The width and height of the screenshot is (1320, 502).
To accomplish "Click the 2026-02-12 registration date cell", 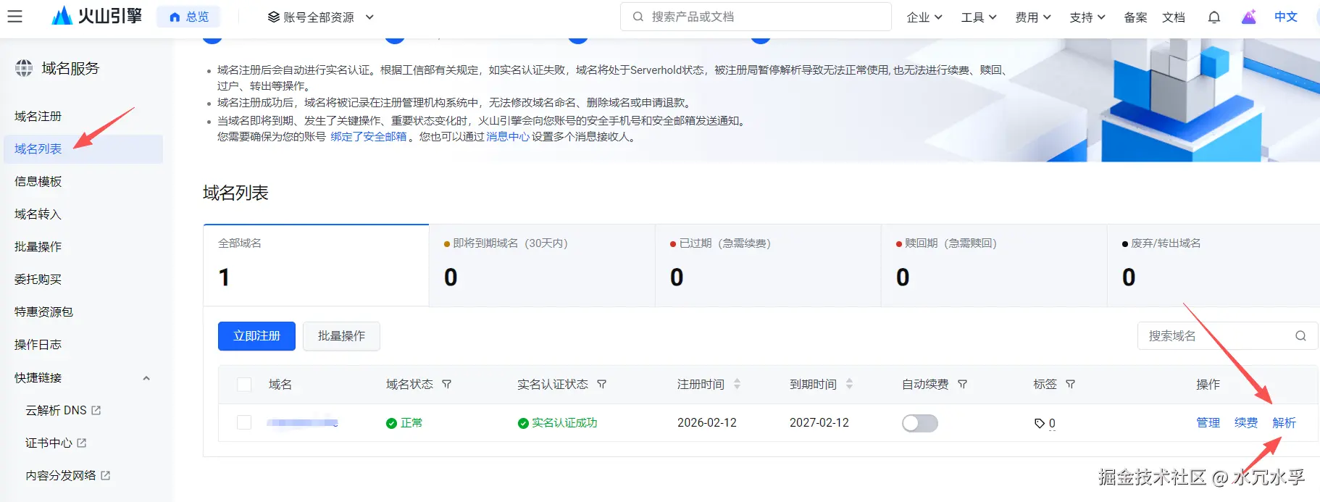I will click(x=707, y=423).
